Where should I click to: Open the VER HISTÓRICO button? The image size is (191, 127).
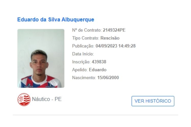(x=153, y=101)
